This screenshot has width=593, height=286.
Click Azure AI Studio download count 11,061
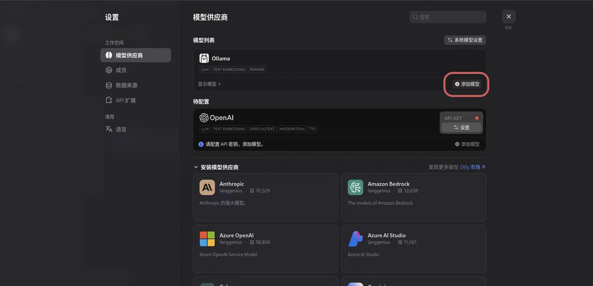click(407, 242)
